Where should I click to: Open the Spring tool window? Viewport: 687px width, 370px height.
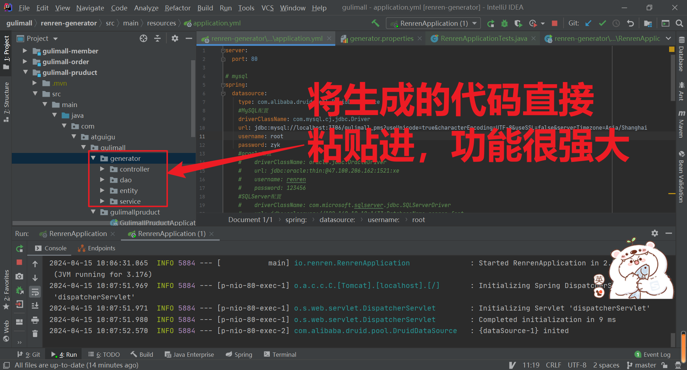(x=239, y=355)
